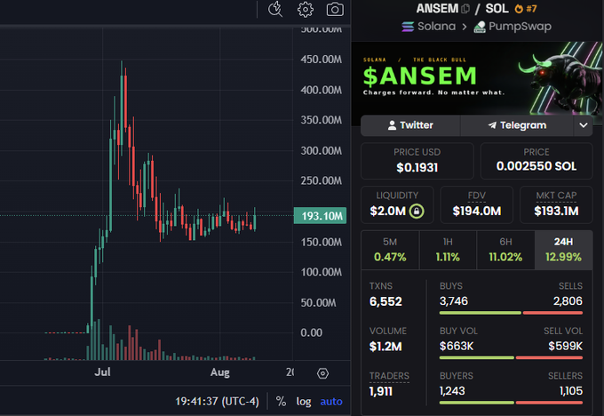Open the time axis settings icon
604x416 pixels.
point(322,373)
